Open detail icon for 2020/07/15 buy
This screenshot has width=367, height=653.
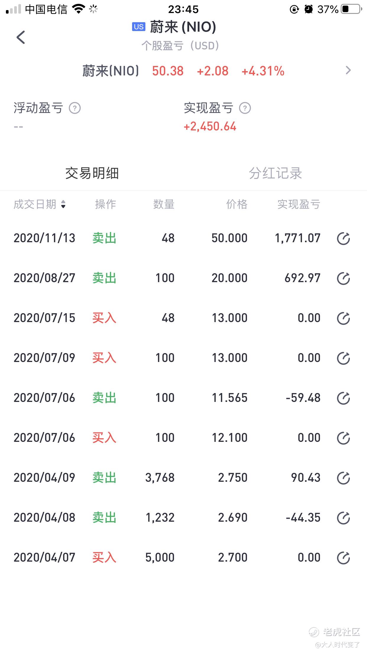343,319
